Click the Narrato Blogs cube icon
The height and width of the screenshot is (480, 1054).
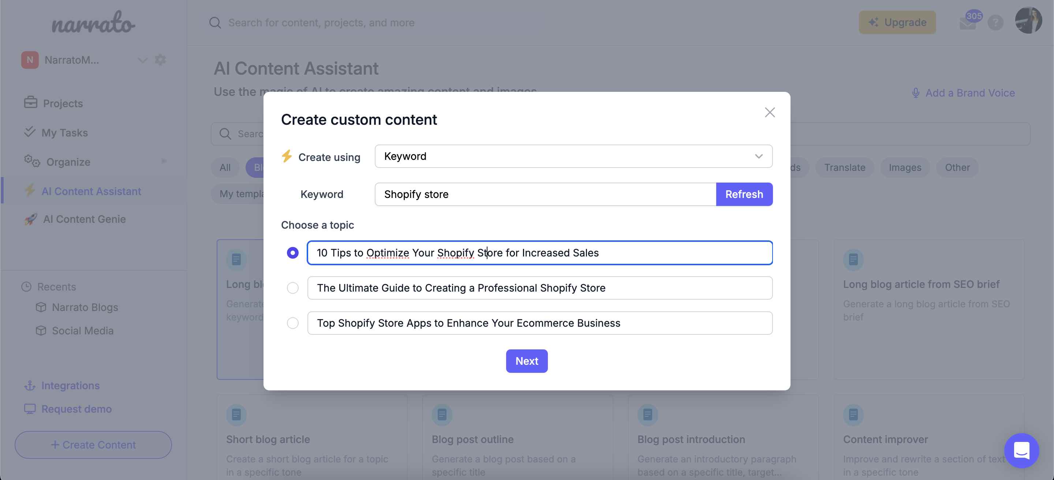(x=41, y=307)
